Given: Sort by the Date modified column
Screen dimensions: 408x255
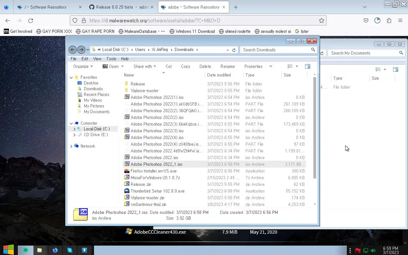Looking at the screenshot, I should [224, 75].
